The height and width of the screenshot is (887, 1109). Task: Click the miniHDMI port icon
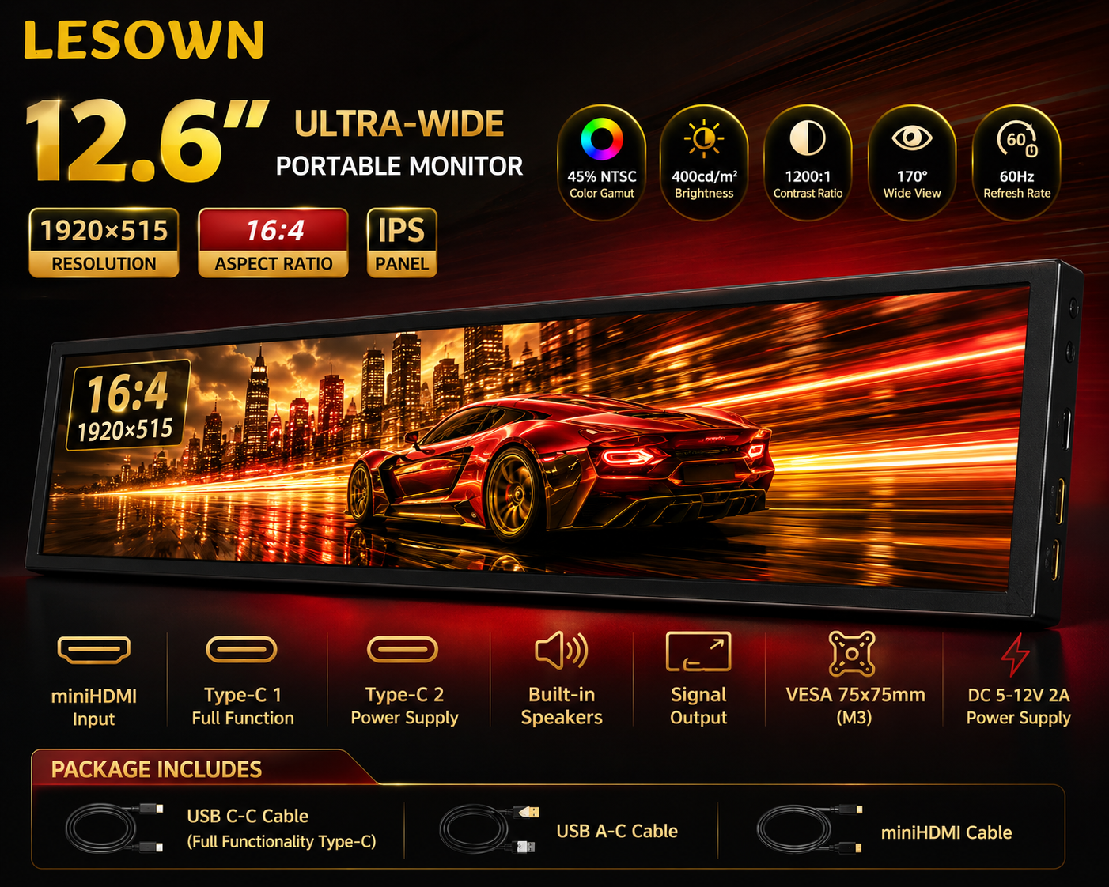pyautogui.click(x=93, y=650)
